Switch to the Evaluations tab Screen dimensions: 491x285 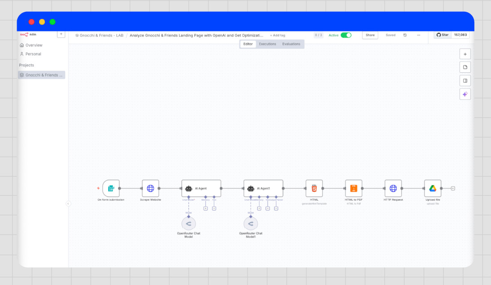[292, 44]
